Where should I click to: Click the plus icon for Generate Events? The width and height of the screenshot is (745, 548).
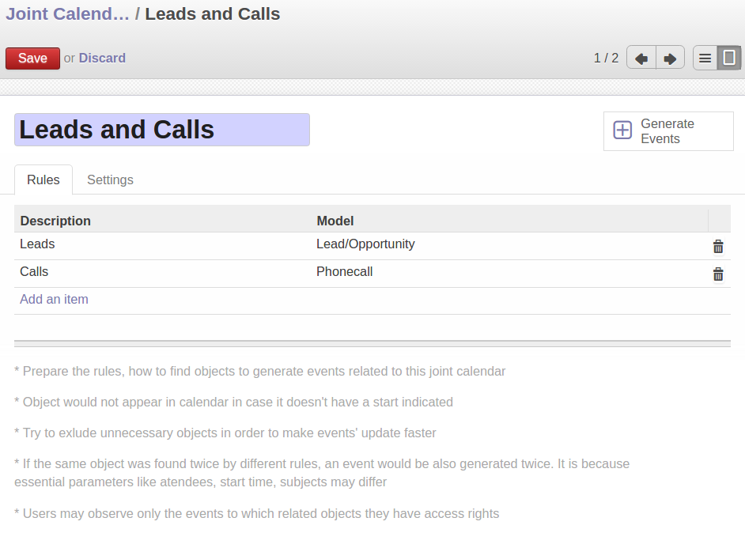[623, 130]
